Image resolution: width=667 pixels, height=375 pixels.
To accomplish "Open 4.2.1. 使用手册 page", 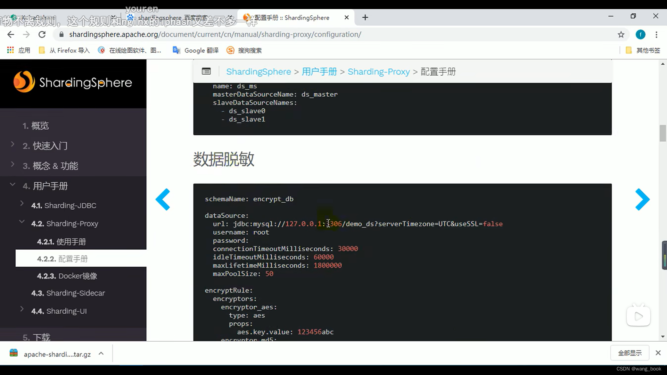I will pyautogui.click(x=61, y=242).
